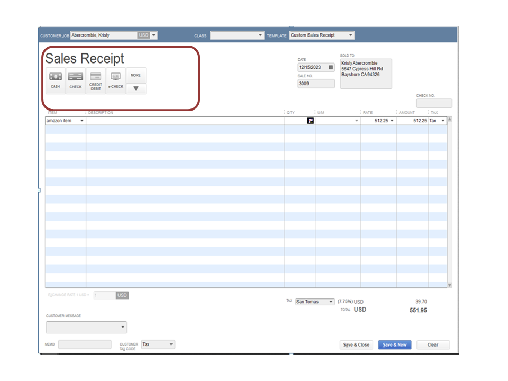Click the scroll down arrow of item table
The image size is (508, 381).
tap(450, 285)
